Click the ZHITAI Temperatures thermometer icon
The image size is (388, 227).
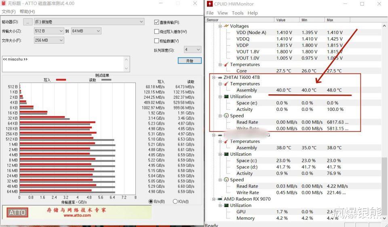click(x=226, y=84)
